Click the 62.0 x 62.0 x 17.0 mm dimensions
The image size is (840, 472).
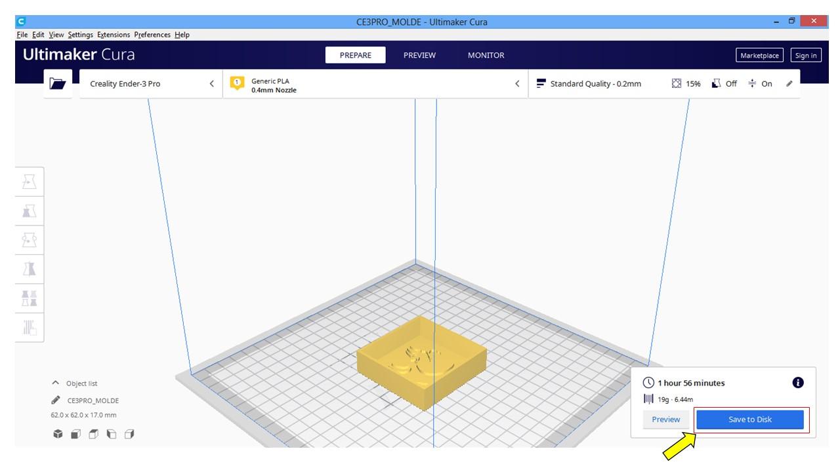point(83,415)
